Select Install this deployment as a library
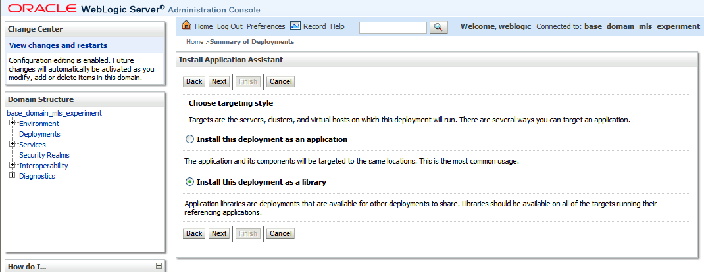Viewport: 704px width, 272px height. click(190, 182)
